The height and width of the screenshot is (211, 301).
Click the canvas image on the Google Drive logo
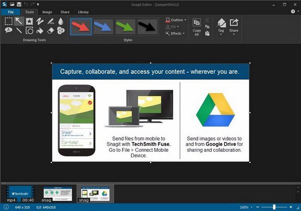[215, 110]
